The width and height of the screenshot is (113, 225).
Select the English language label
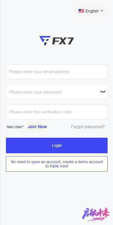click(x=92, y=11)
